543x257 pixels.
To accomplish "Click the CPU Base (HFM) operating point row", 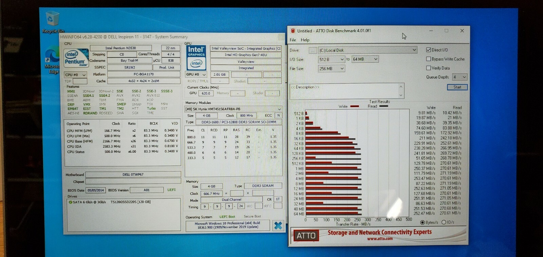I will coord(122,141).
